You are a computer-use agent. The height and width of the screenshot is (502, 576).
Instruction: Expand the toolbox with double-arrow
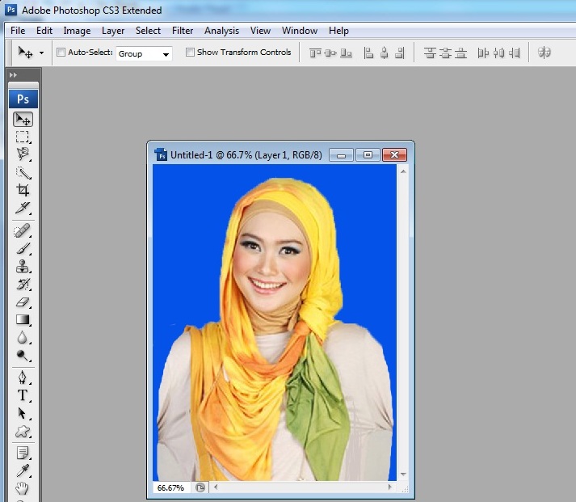13,75
